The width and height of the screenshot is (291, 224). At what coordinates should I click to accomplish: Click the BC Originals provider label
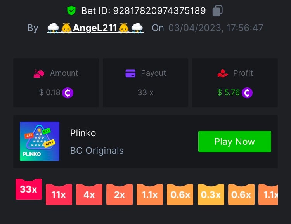coord(97,151)
